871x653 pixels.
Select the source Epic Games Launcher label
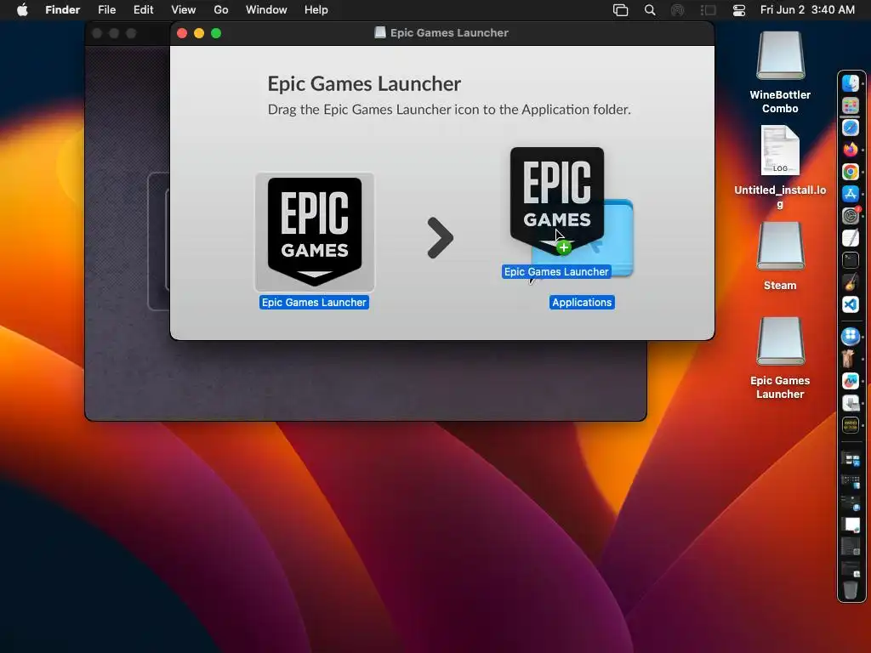coord(314,302)
